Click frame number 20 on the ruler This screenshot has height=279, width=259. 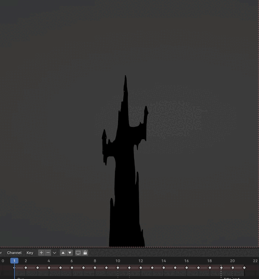(232, 261)
